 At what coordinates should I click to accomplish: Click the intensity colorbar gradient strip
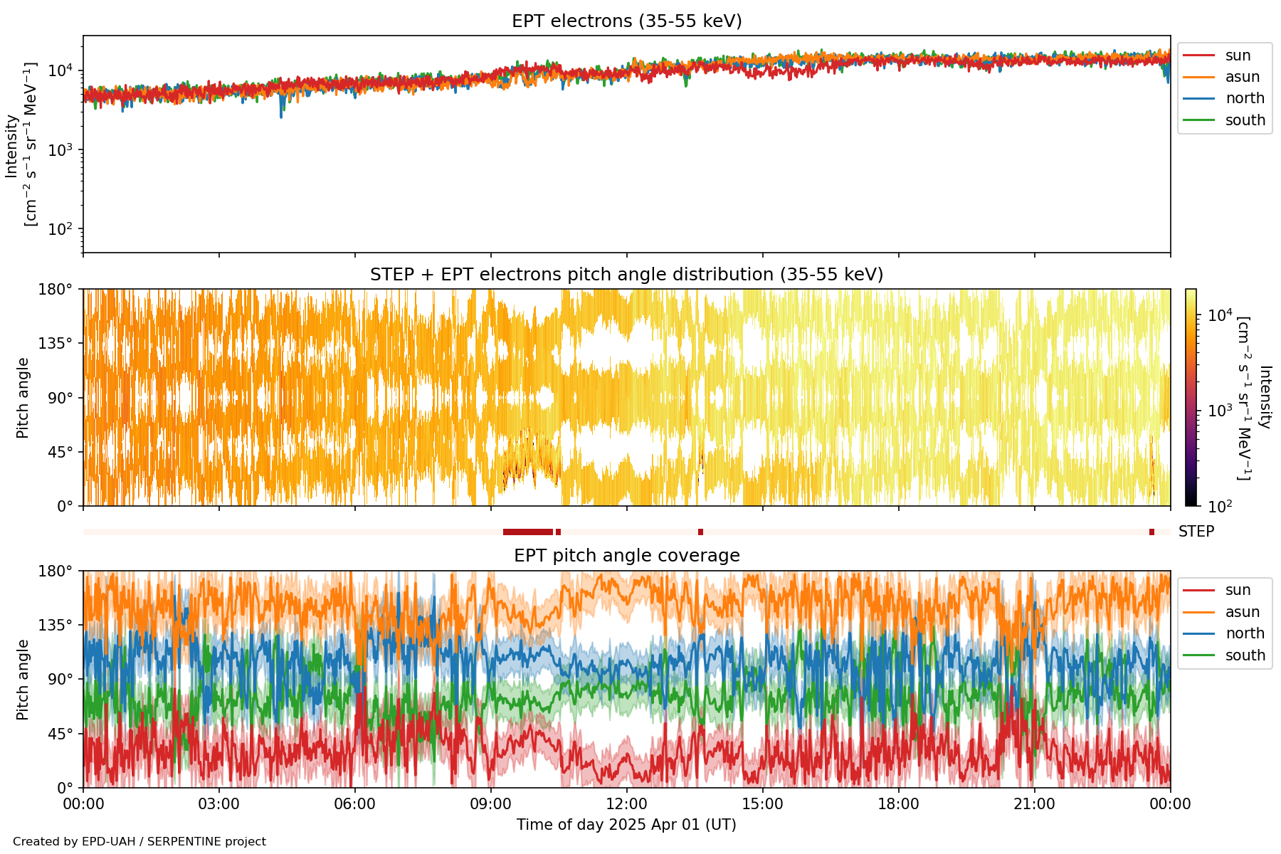1191,397
